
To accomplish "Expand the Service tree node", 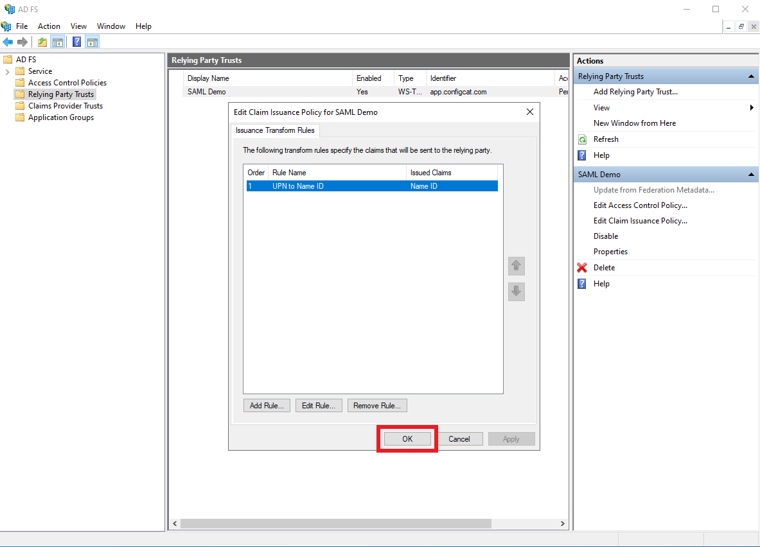I will pyautogui.click(x=7, y=71).
